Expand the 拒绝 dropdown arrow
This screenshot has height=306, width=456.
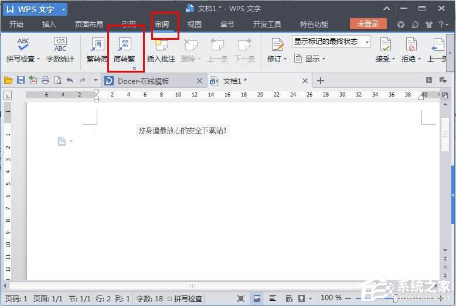pos(419,59)
